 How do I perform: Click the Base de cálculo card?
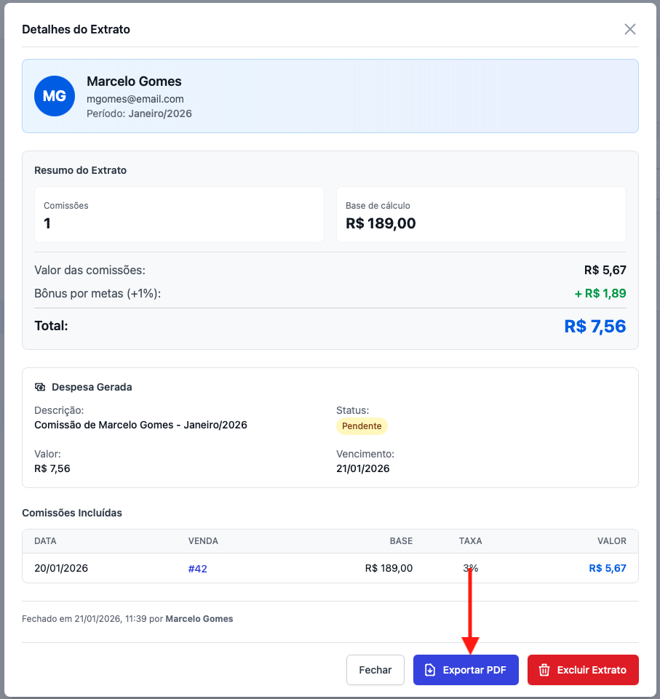point(480,215)
